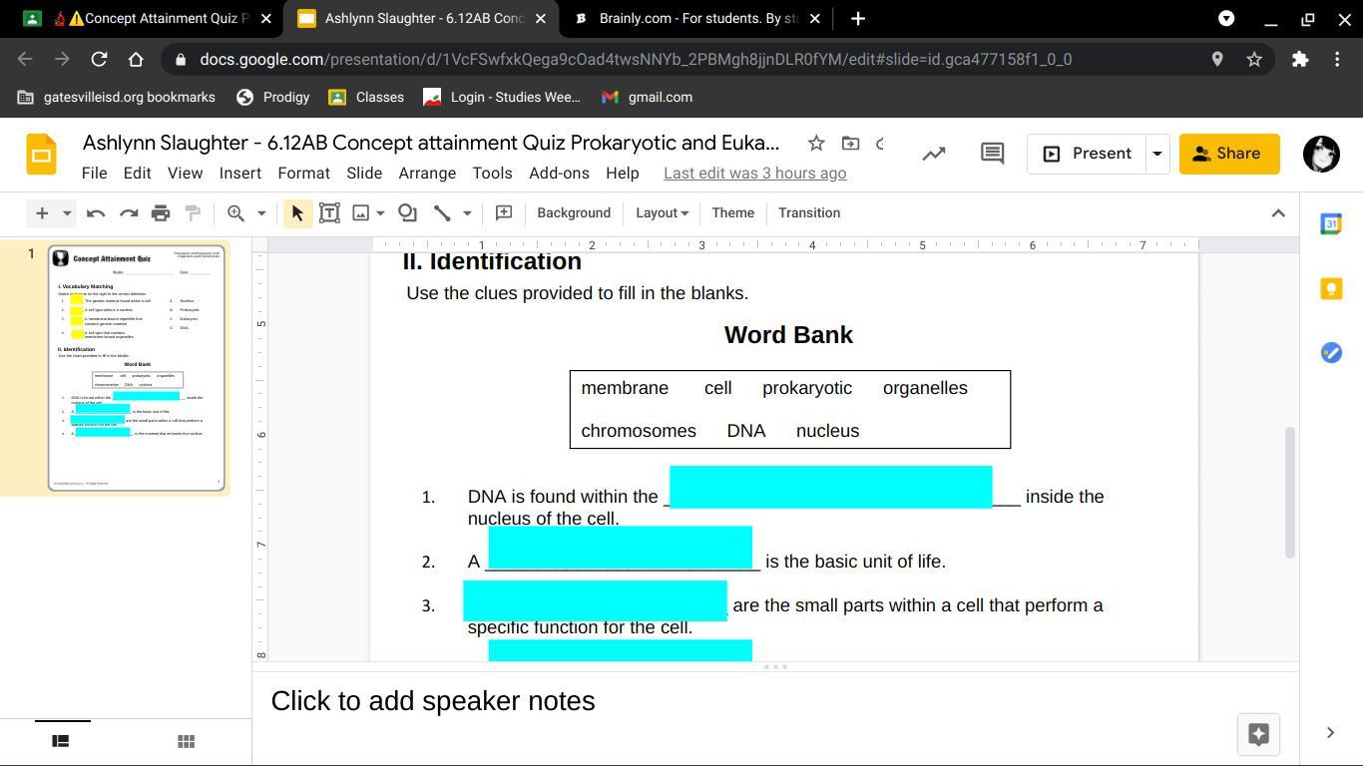
Task: Switch to grid view of slides
Action: (185, 741)
